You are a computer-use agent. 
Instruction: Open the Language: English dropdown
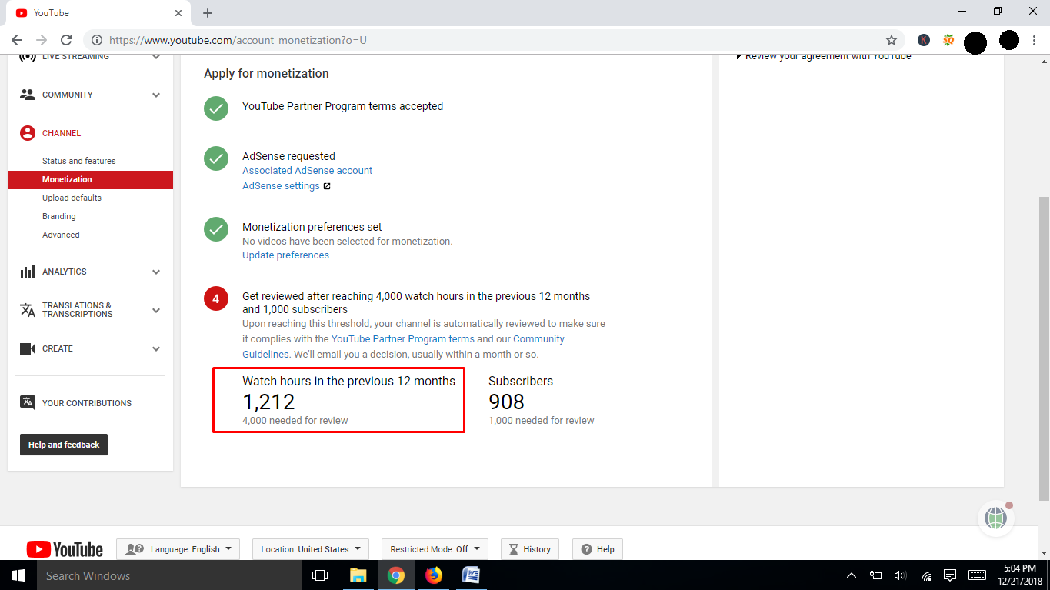pos(178,549)
